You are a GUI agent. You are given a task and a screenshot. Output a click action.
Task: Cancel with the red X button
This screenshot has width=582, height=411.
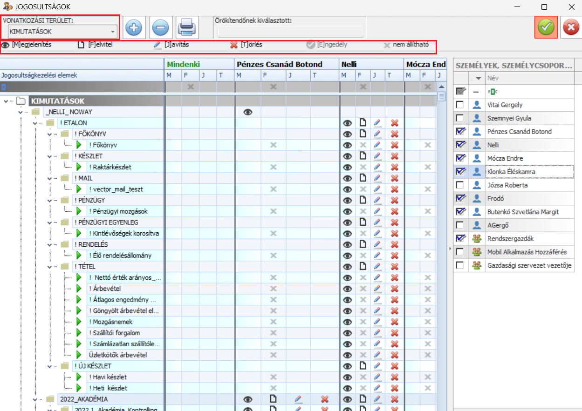[x=570, y=27]
